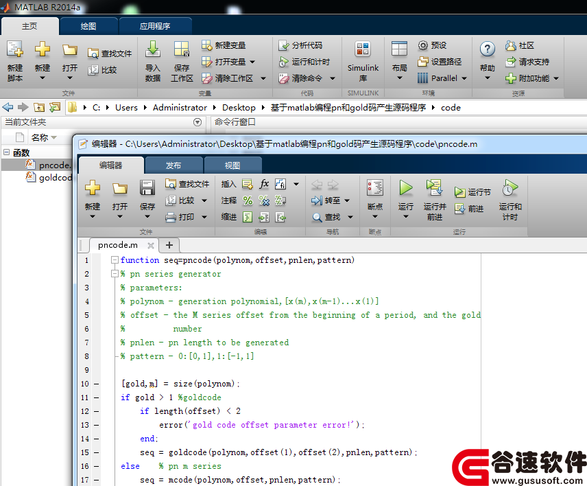Click the 转至 go-to button
This screenshot has width=587, height=486.
pyautogui.click(x=326, y=200)
